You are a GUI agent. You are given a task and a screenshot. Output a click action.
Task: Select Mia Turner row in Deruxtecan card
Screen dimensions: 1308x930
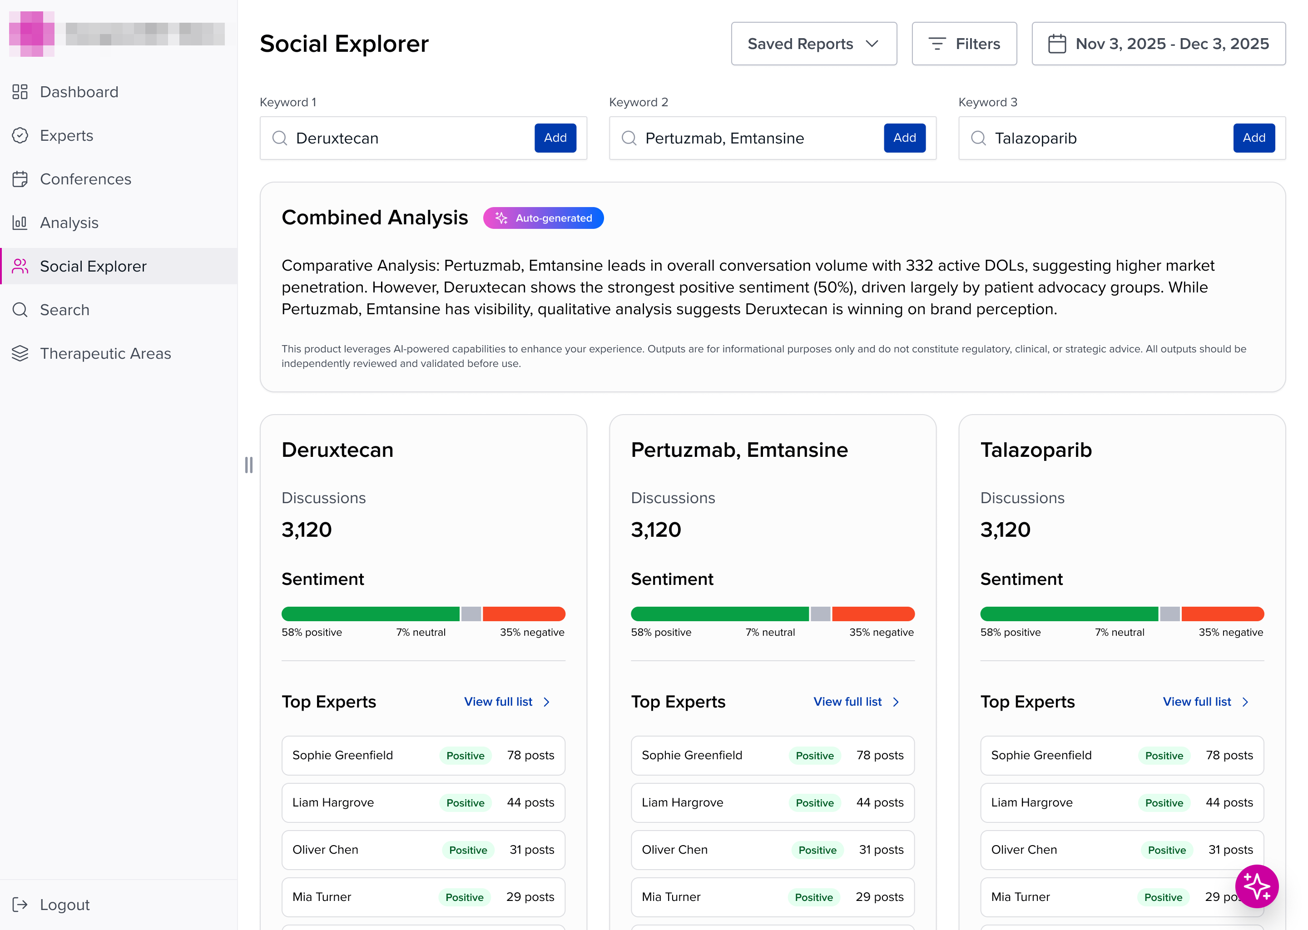pyautogui.click(x=423, y=897)
